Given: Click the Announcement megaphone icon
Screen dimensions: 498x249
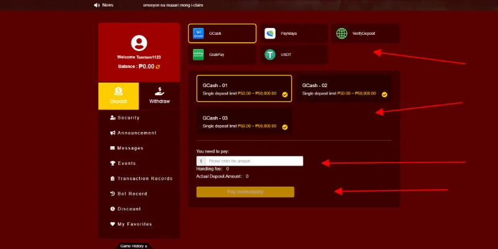Looking at the screenshot, I should (113, 133).
